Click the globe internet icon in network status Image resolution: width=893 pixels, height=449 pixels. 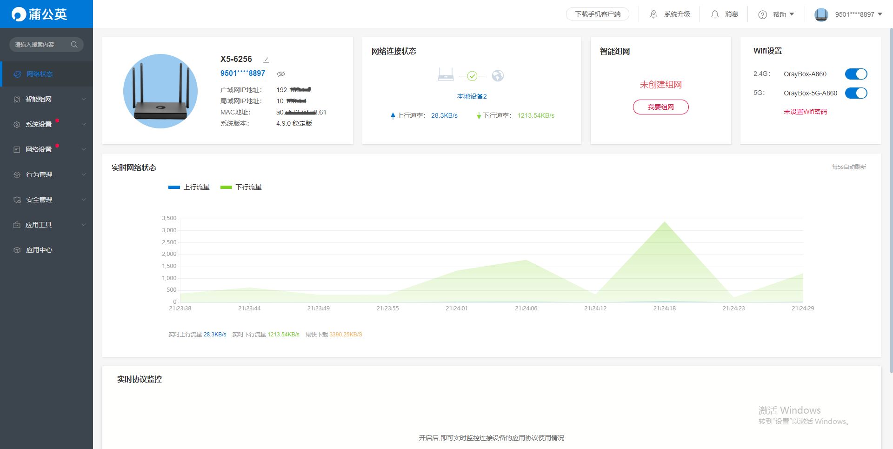pyautogui.click(x=498, y=75)
